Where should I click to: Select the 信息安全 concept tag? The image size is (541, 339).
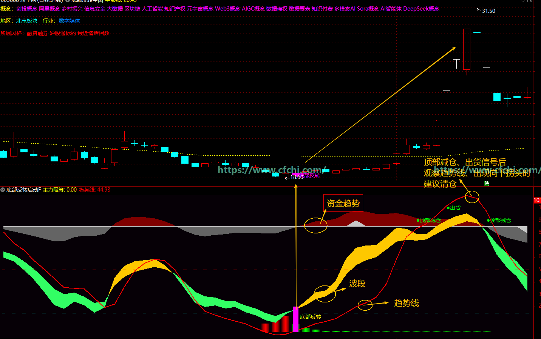click(95, 9)
